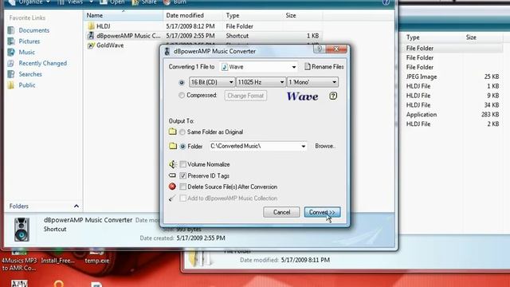Click the Explorer help icon in toolbar
Screen dimensions: 510x287
click(386, 2)
